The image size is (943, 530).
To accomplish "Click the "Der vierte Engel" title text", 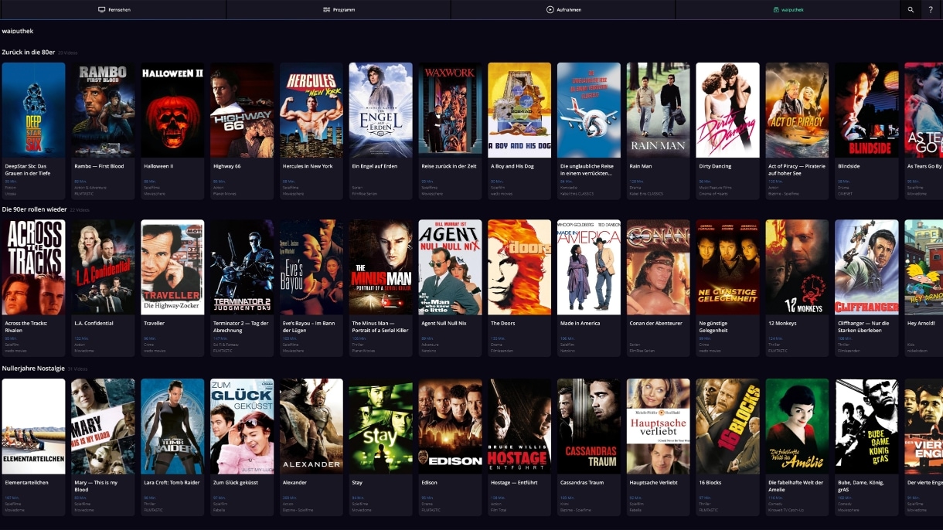I will tap(924, 483).
